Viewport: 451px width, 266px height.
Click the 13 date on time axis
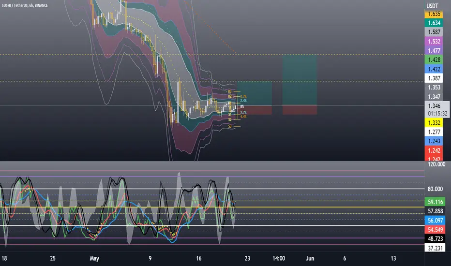(393, 258)
